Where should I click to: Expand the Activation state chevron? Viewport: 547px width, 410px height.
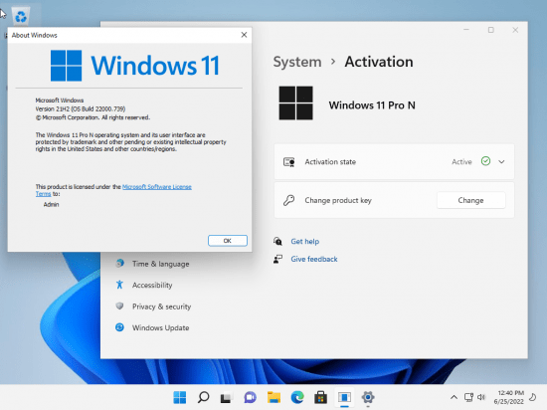click(501, 161)
